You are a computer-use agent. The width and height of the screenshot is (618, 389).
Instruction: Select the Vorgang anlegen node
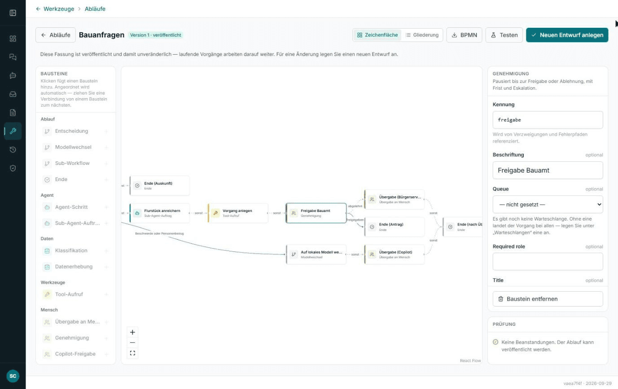pos(238,213)
